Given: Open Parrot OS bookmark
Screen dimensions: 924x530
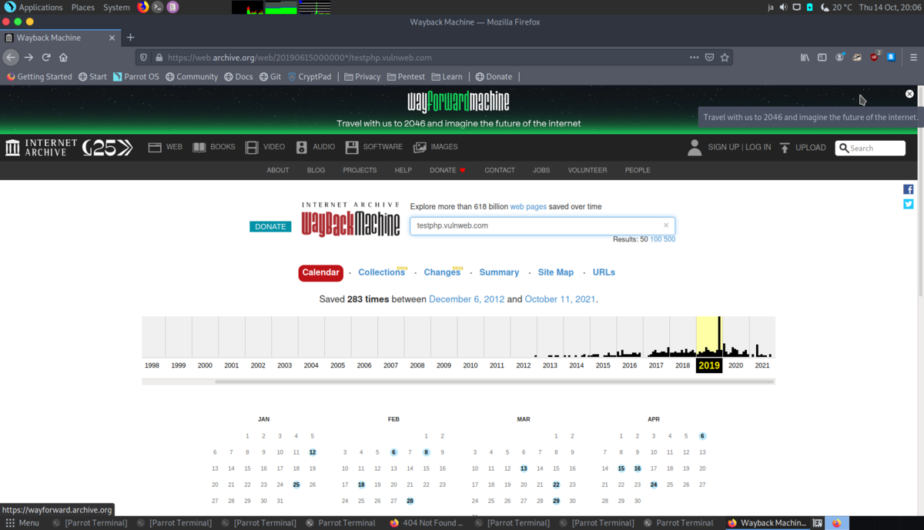Looking at the screenshot, I should 136,77.
